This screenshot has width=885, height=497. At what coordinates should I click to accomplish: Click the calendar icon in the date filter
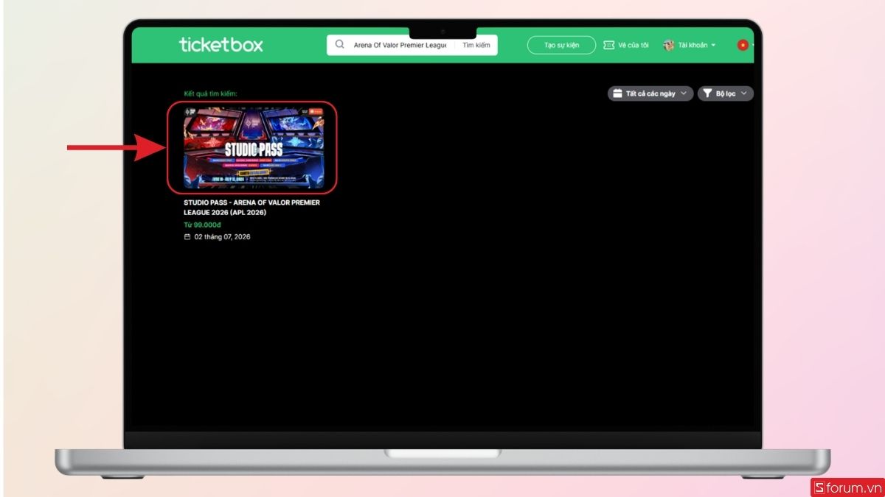617,94
